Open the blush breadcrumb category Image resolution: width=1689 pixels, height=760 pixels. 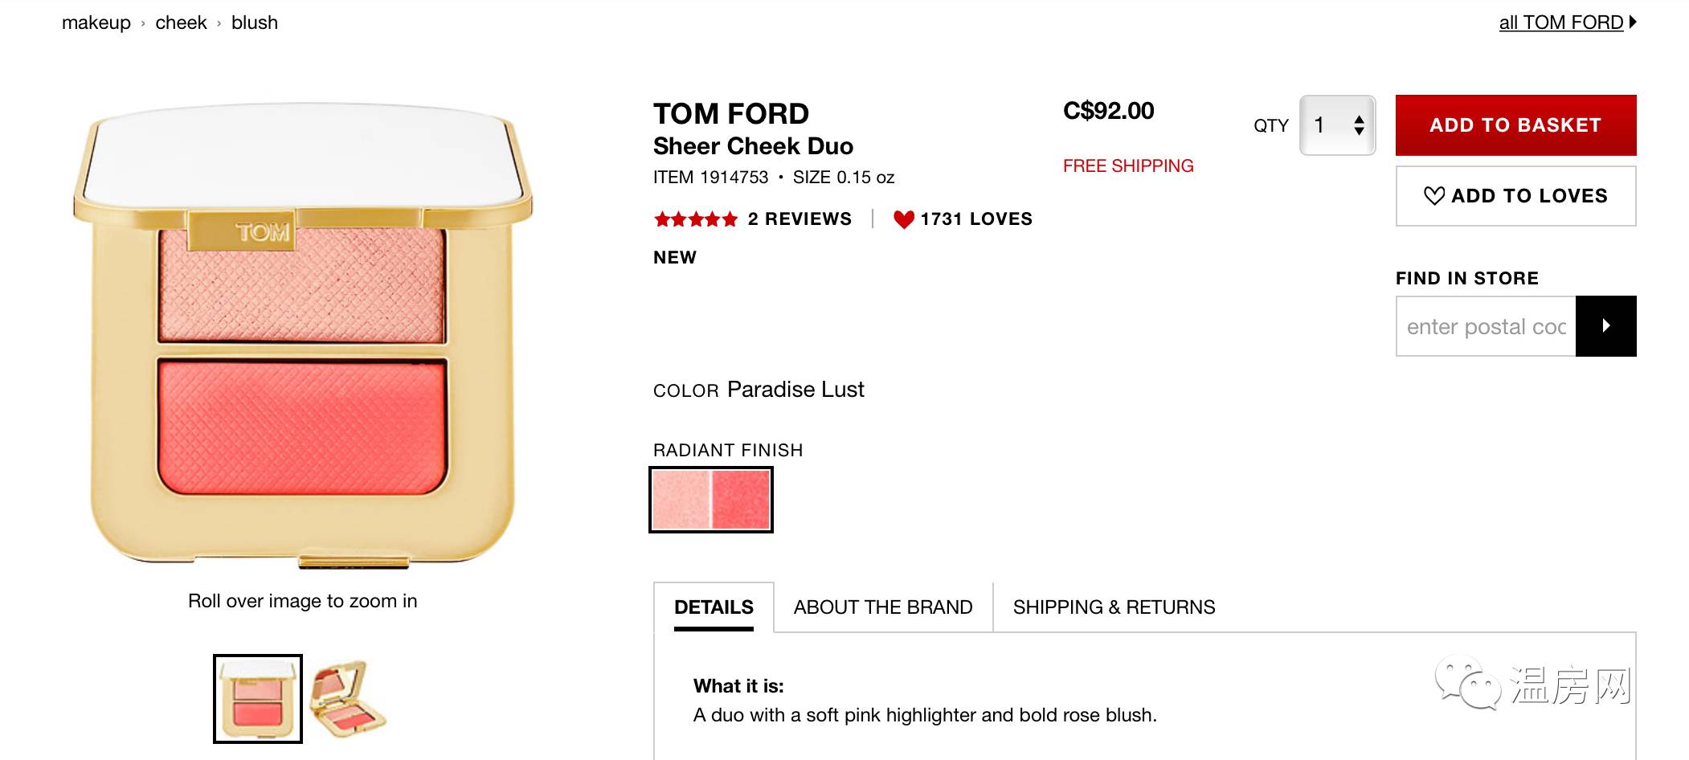(254, 22)
